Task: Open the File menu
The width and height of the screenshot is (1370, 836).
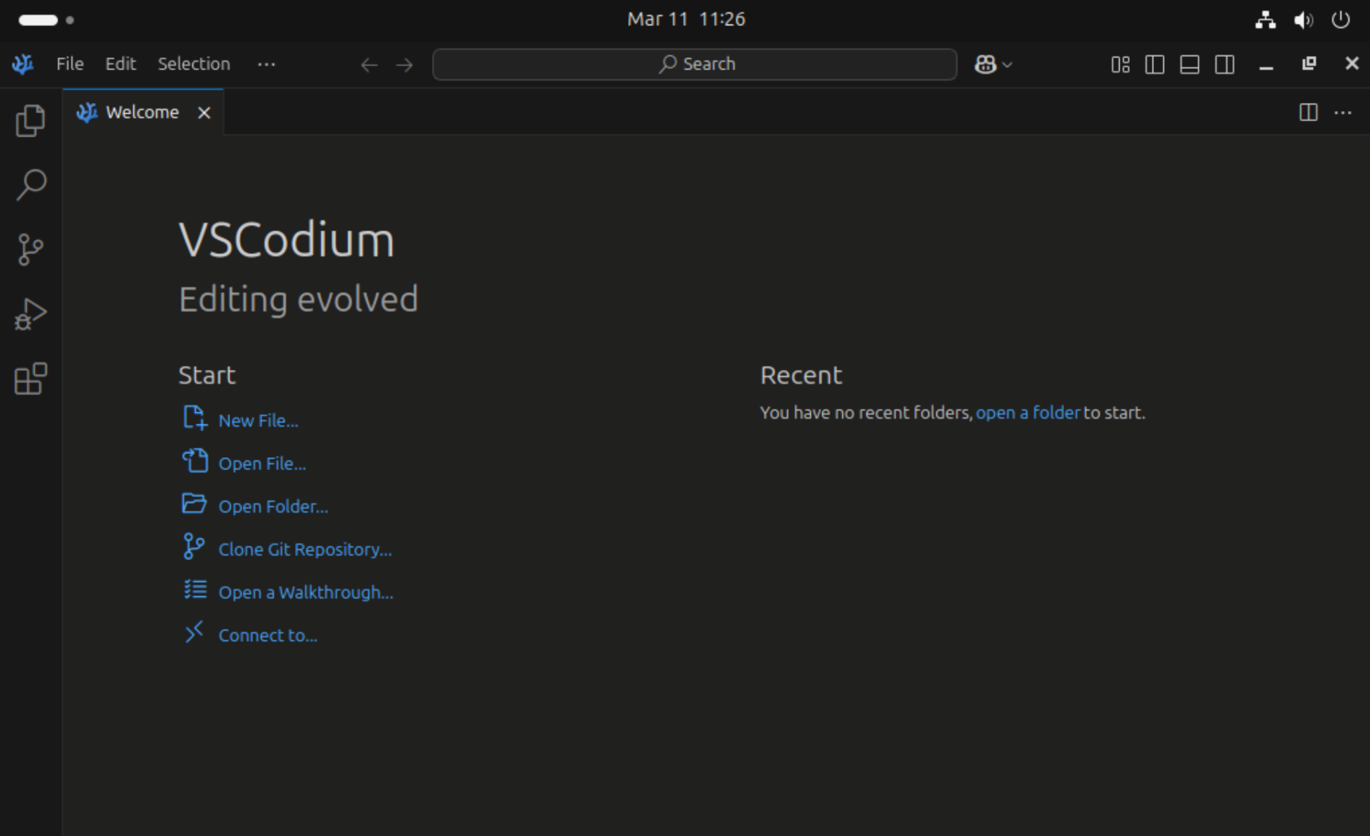Action: click(x=69, y=63)
